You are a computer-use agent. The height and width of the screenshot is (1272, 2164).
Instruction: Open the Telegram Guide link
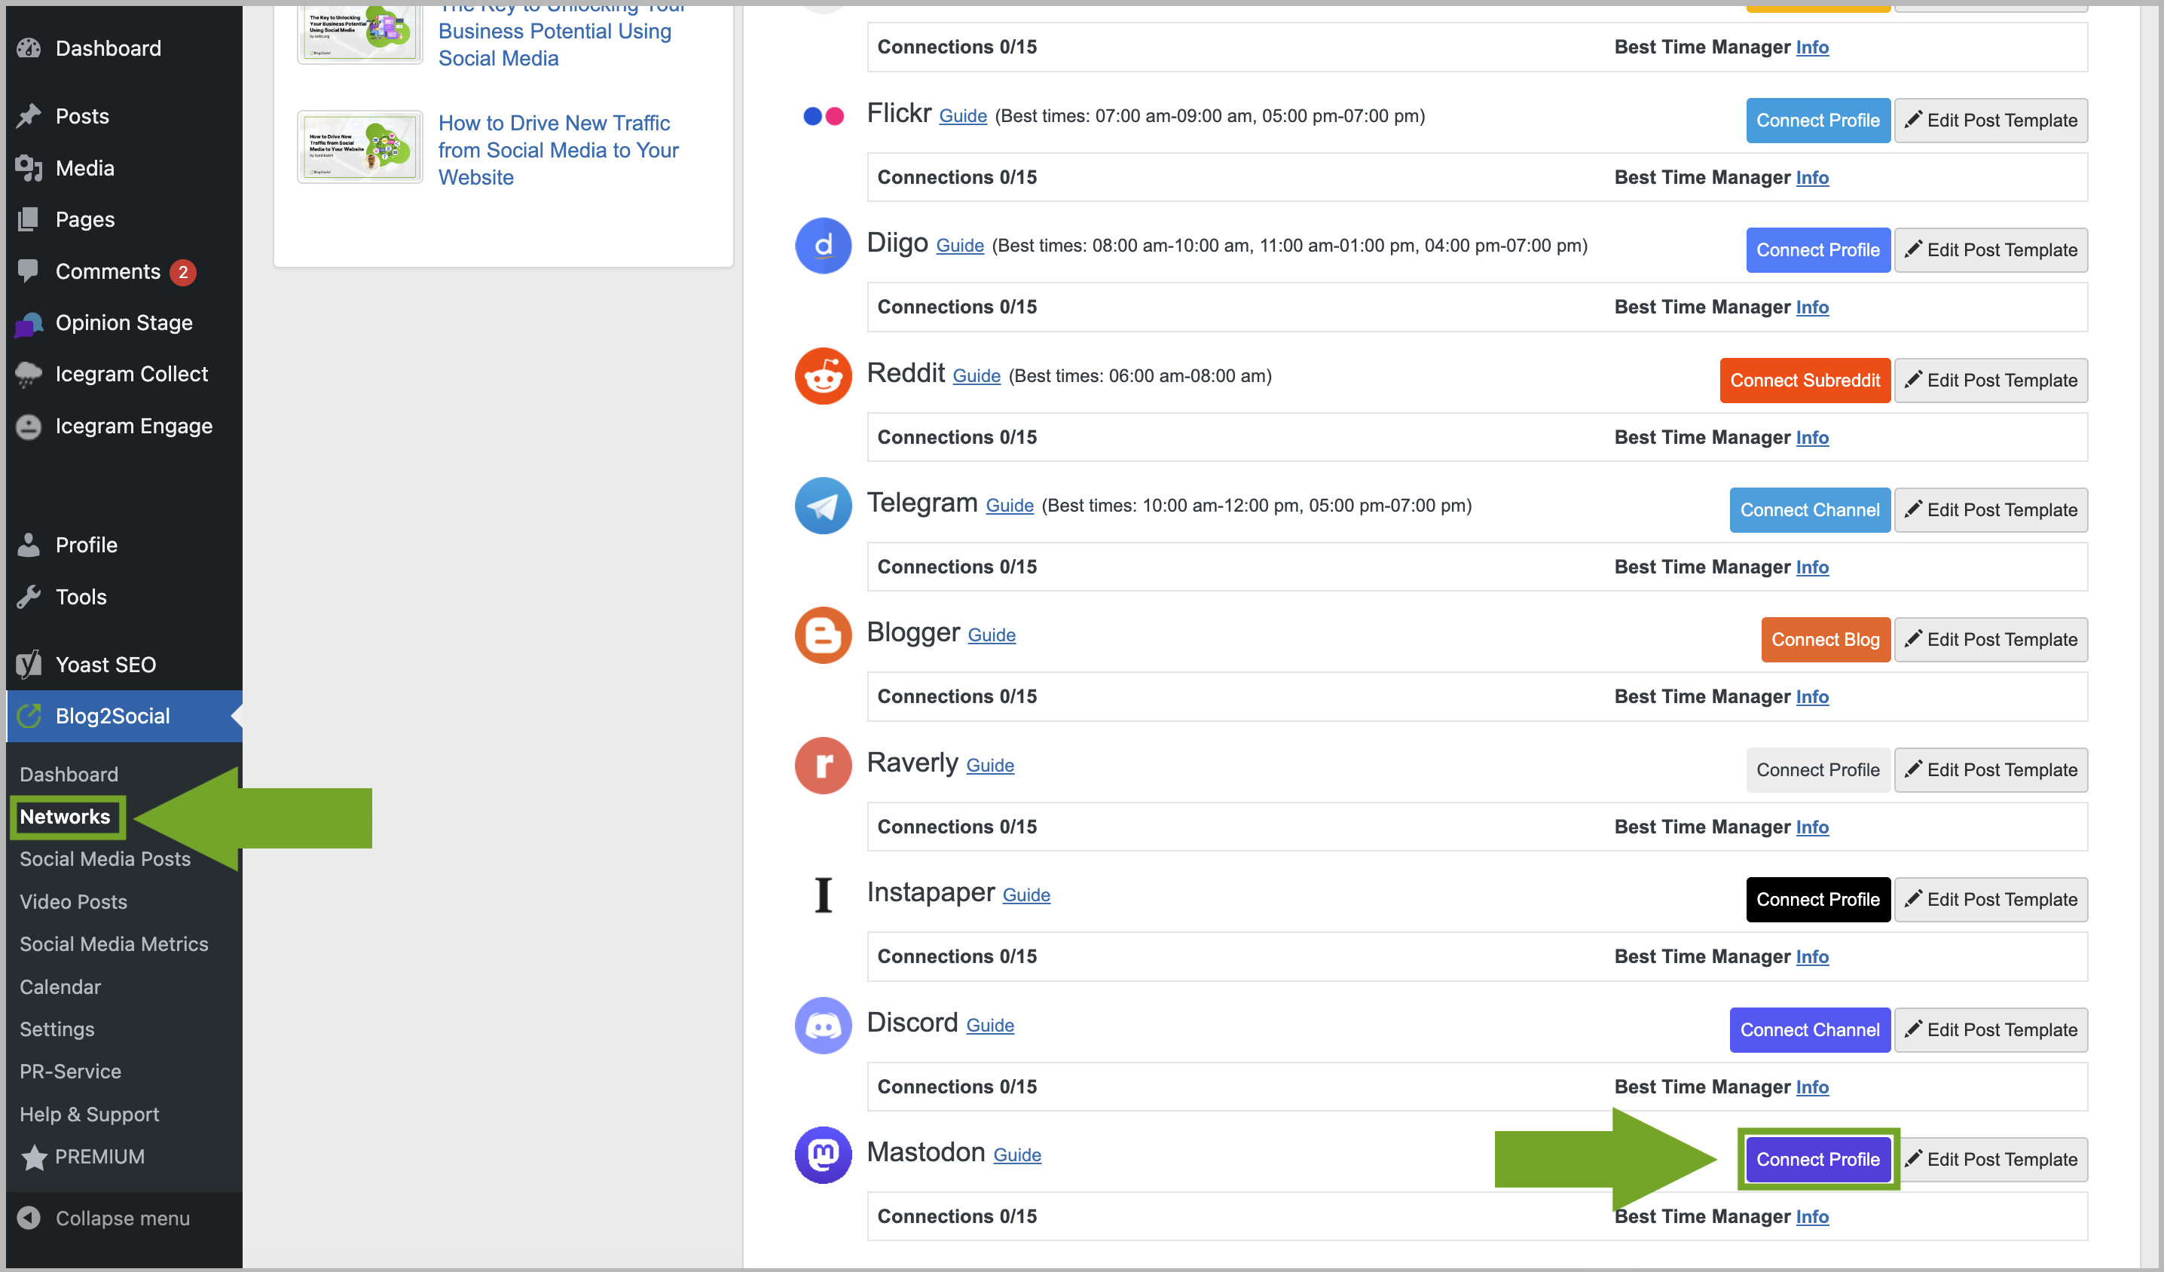point(1009,506)
